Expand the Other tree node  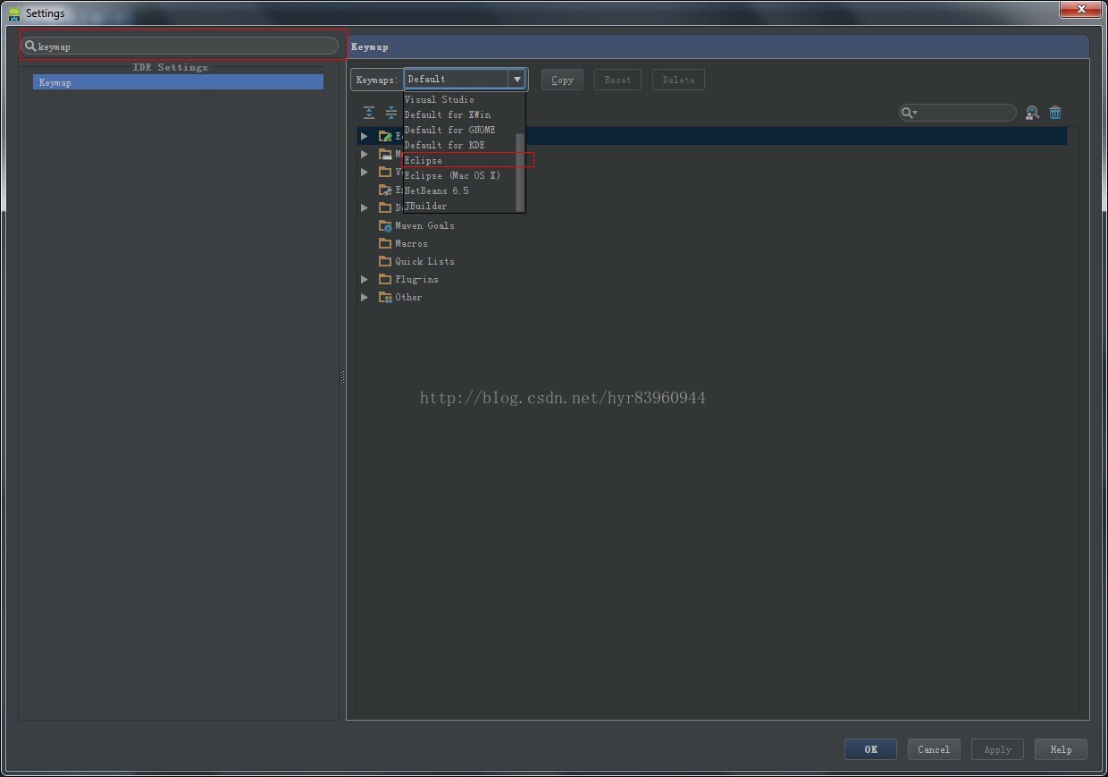click(x=365, y=297)
